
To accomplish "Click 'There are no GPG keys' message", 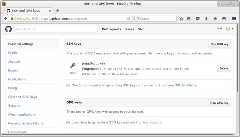I will tap(105, 112).
